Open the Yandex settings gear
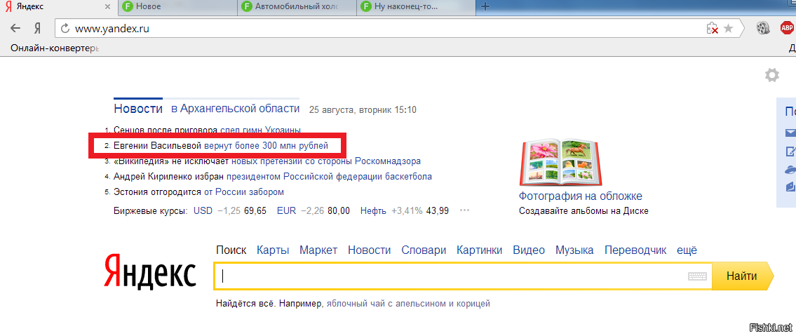 coord(771,75)
